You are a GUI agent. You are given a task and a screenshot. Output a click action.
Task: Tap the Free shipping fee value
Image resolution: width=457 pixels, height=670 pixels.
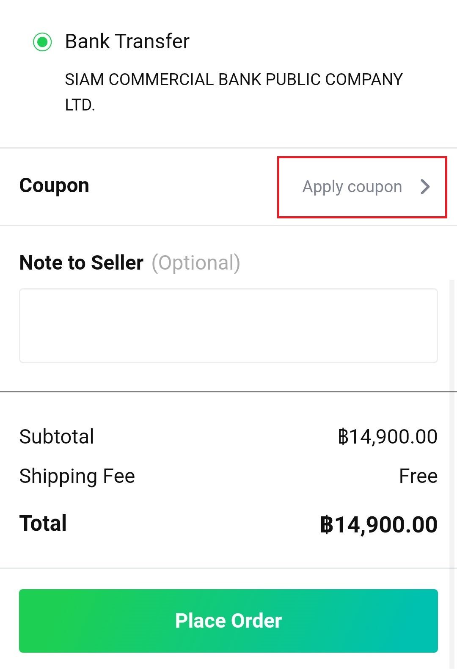[x=418, y=476]
